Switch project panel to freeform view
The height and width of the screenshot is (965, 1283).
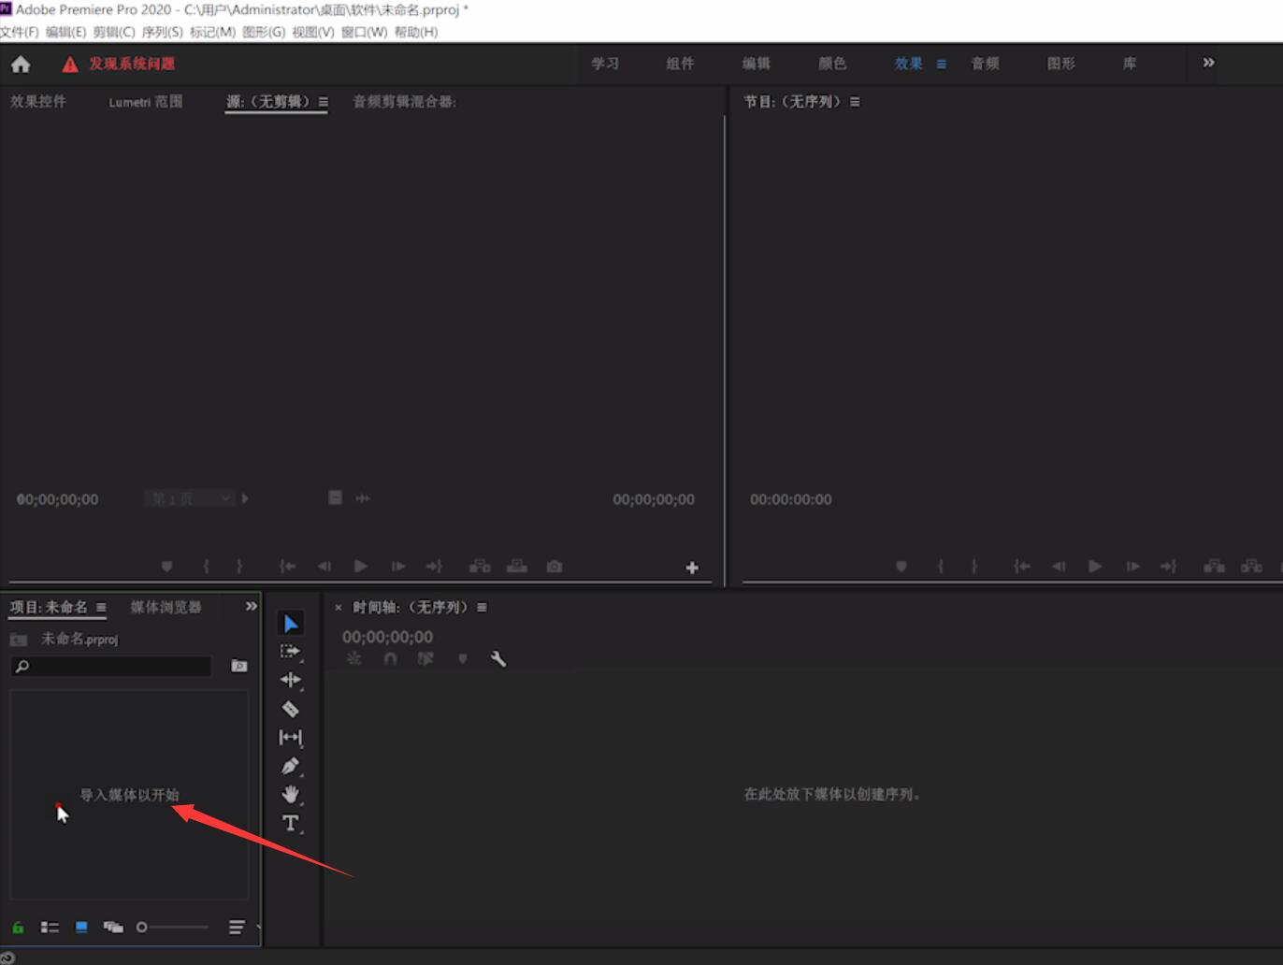tap(113, 927)
